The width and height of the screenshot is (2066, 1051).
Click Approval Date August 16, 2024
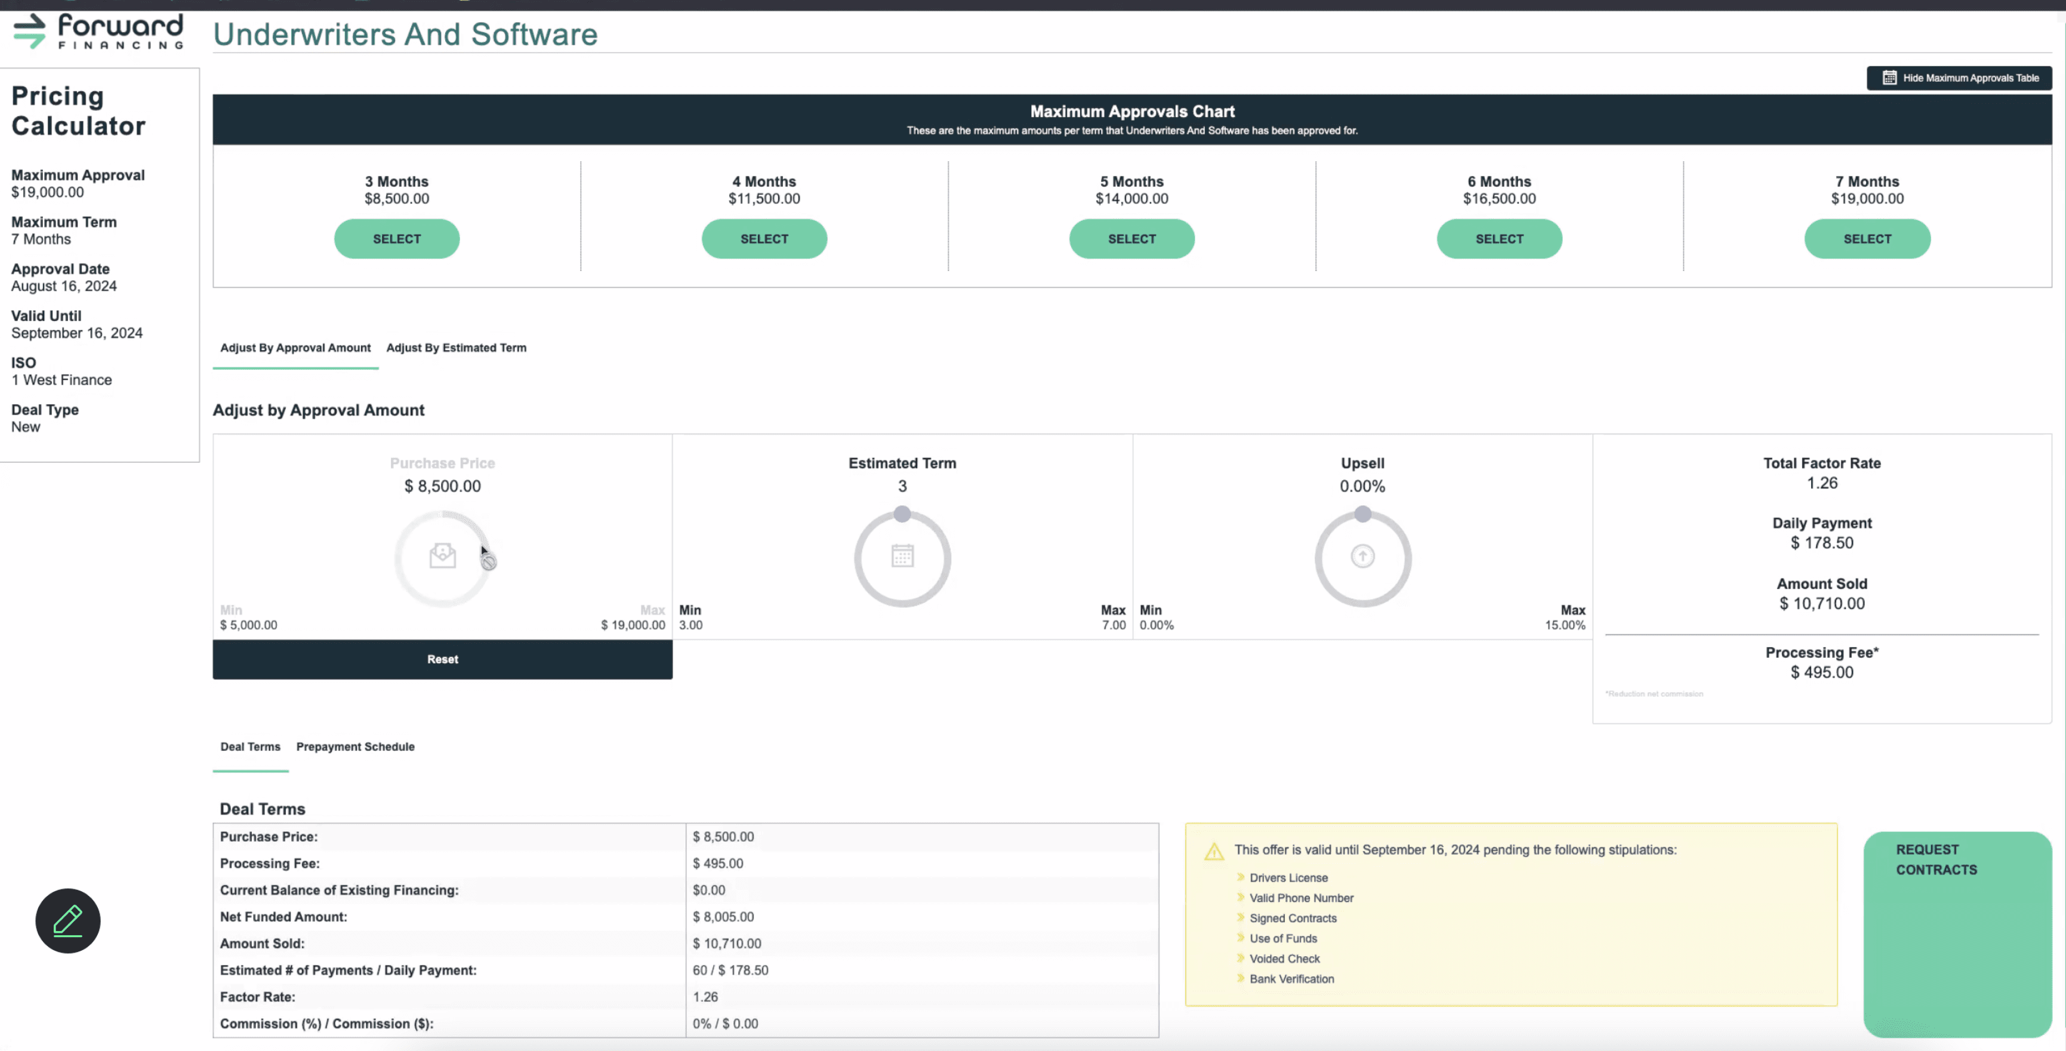point(64,277)
